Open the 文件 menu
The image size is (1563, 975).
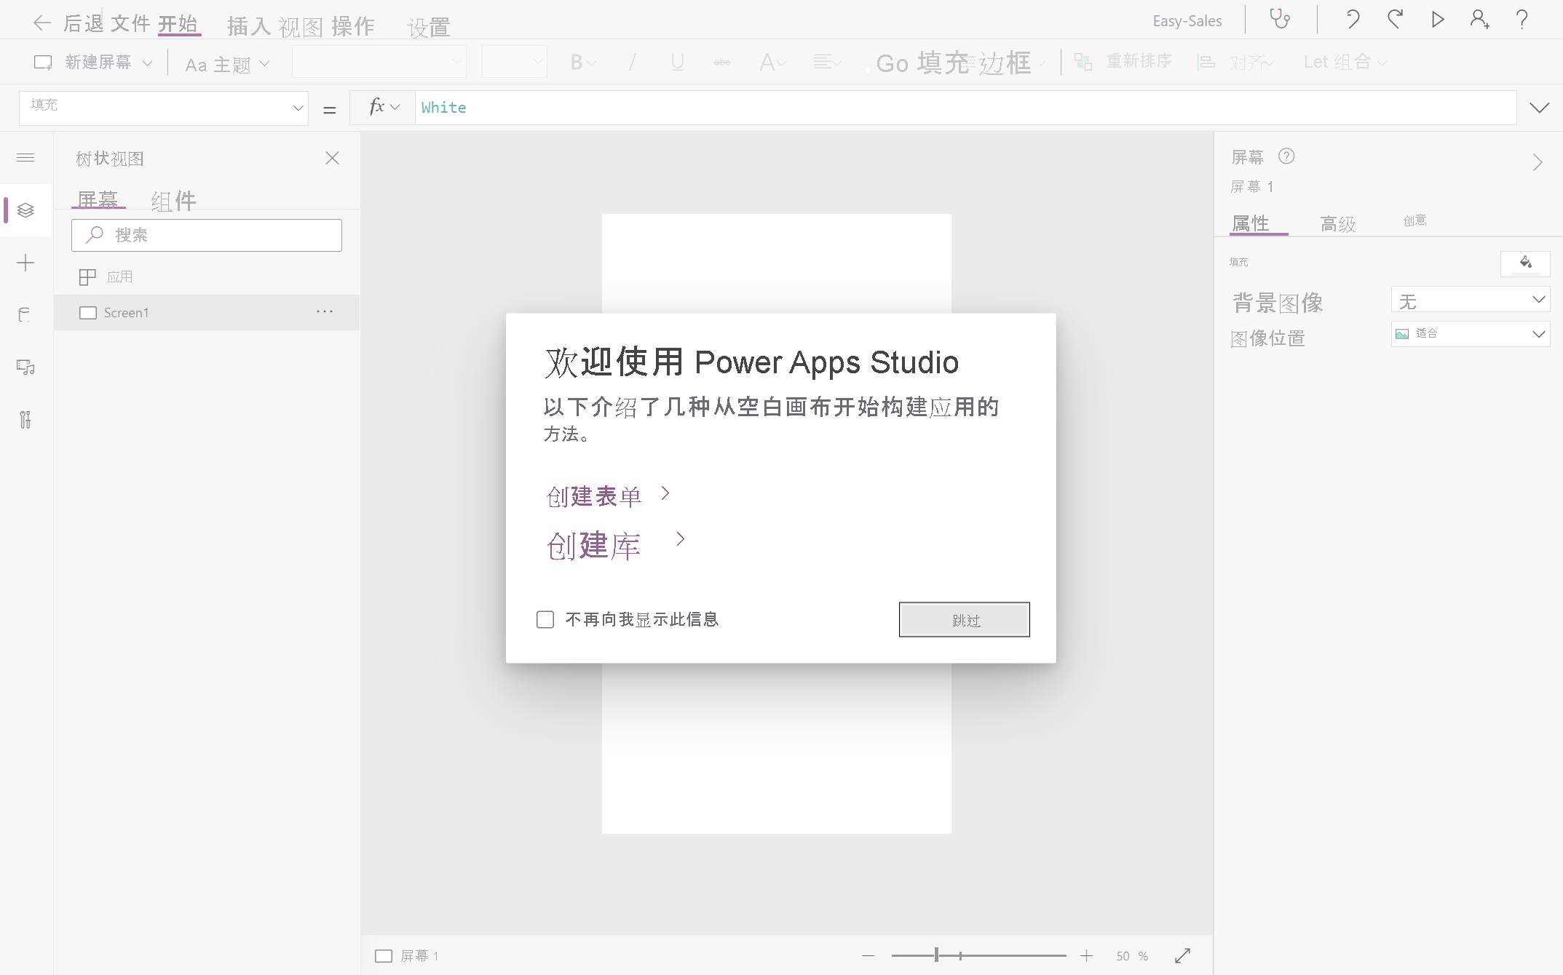[130, 23]
